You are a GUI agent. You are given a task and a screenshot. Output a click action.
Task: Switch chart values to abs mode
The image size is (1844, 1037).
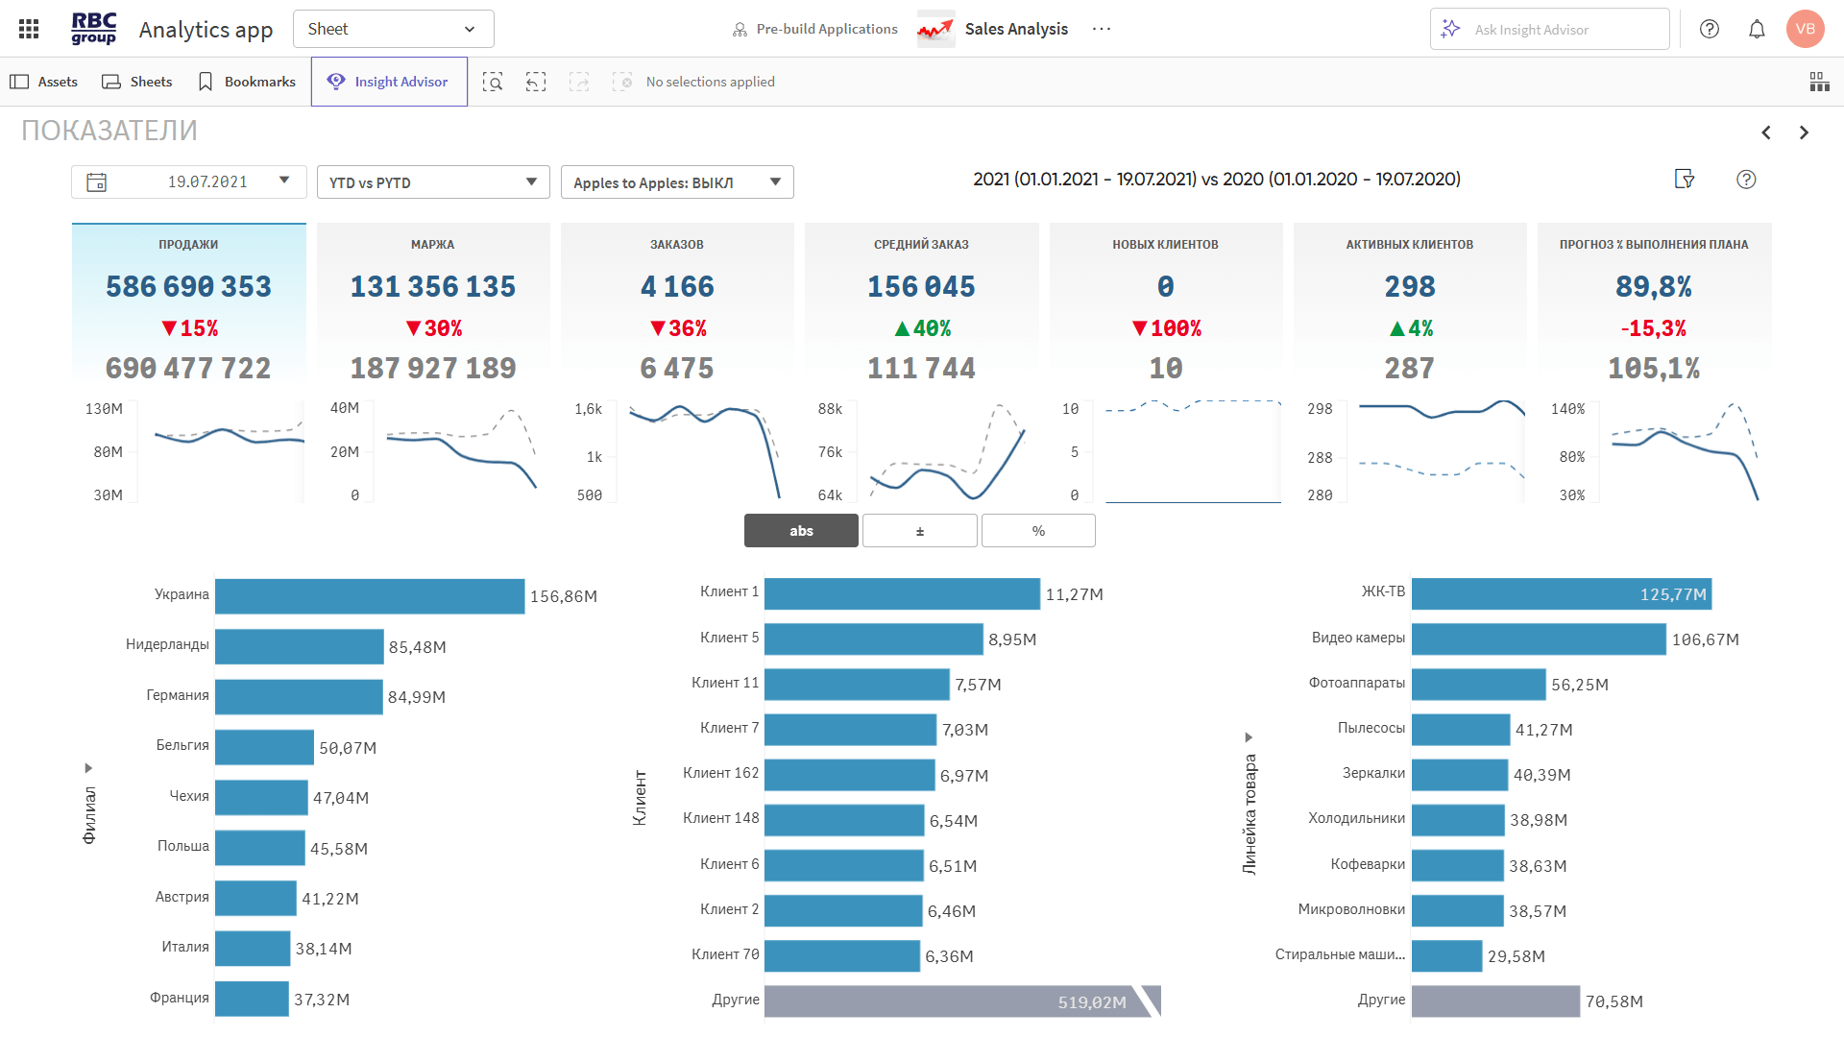tap(801, 531)
